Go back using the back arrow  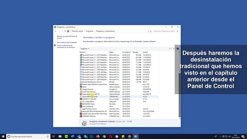56,31
